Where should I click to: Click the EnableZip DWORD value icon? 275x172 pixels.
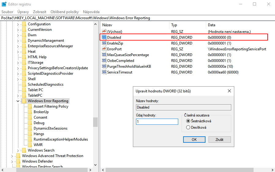tap(104, 43)
